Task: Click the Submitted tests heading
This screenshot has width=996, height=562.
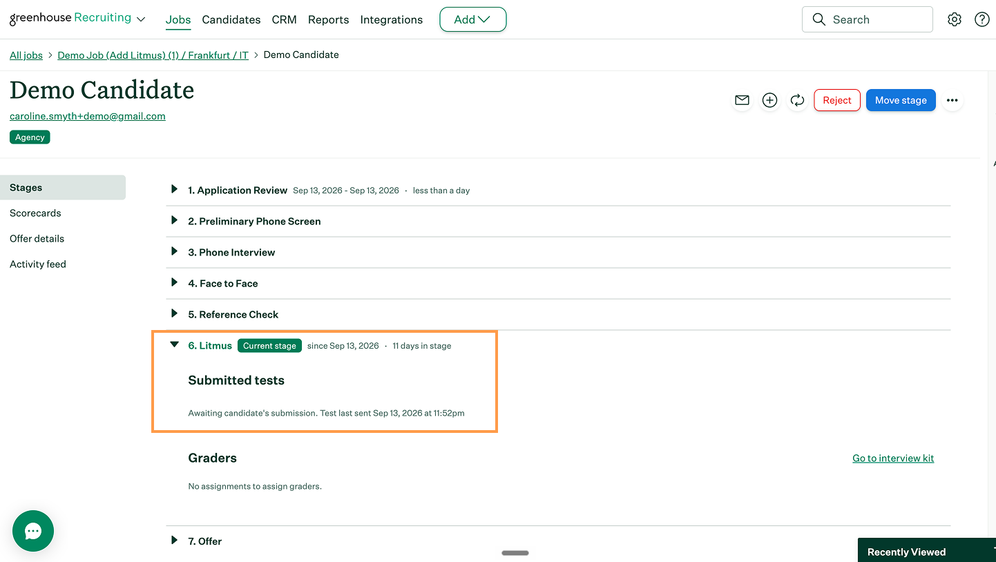Action: click(236, 380)
